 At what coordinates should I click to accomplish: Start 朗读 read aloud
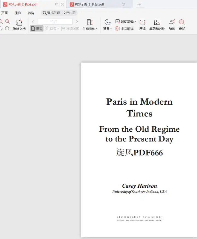172,25
